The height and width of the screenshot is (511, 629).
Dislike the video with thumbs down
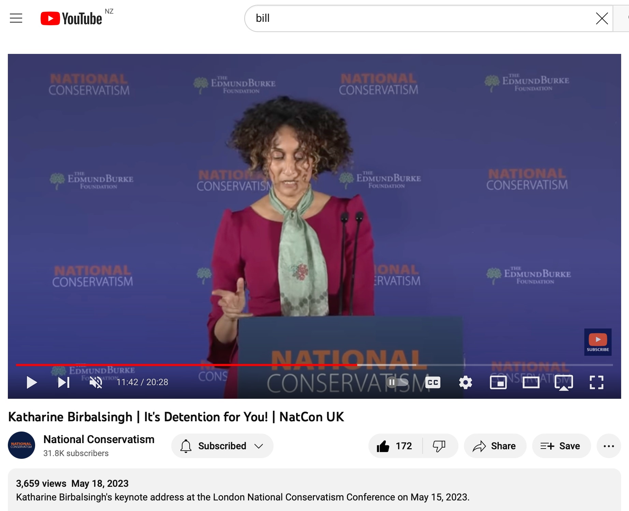point(439,446)
